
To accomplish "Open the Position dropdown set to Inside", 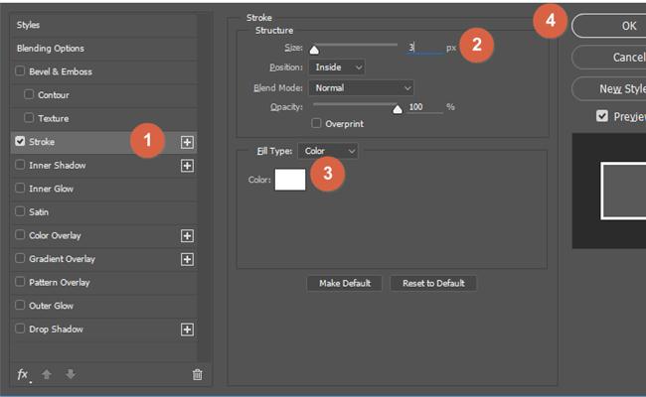I will [x=336, y=66].
